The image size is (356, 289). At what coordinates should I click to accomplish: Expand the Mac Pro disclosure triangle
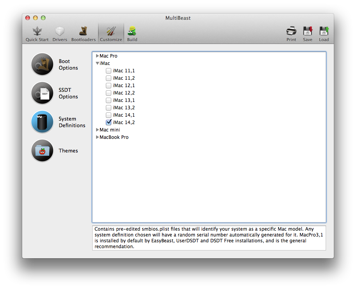pos(97,56)
